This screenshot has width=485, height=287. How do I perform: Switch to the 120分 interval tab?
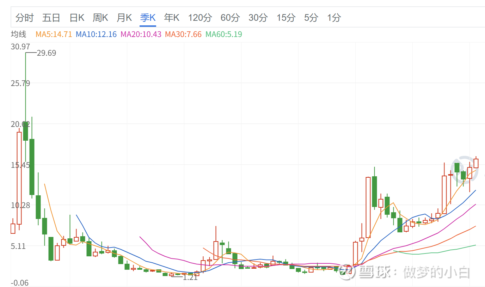click(x=200, y=17)
